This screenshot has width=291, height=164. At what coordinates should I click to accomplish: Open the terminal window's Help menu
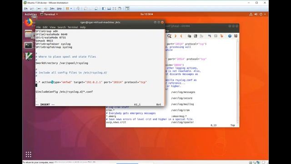tap(83, 27)
